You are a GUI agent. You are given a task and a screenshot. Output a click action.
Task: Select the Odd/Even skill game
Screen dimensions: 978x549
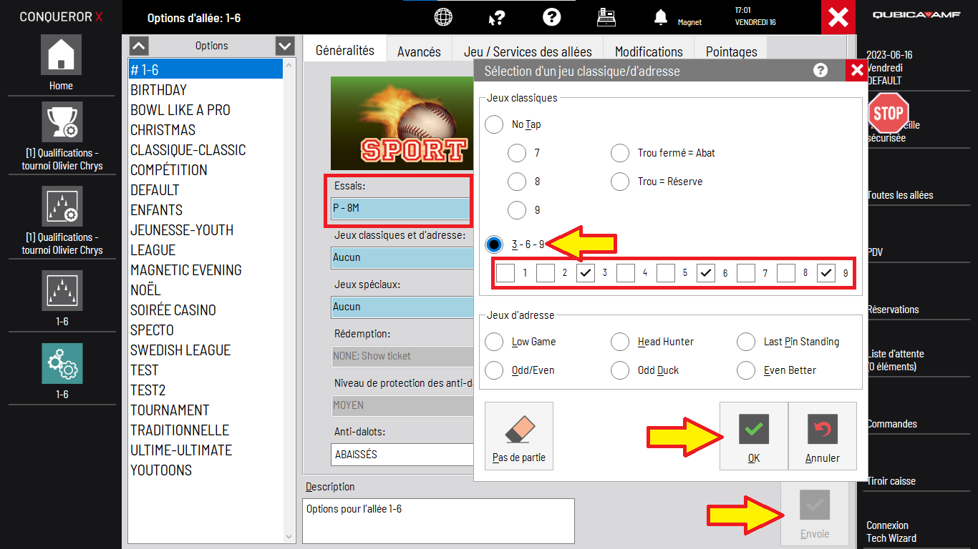click(x=494, y=370)
